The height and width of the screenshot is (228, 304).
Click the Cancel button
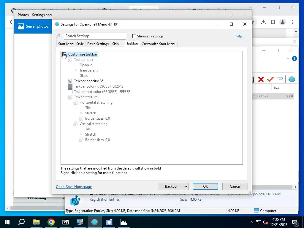(235, 186)
